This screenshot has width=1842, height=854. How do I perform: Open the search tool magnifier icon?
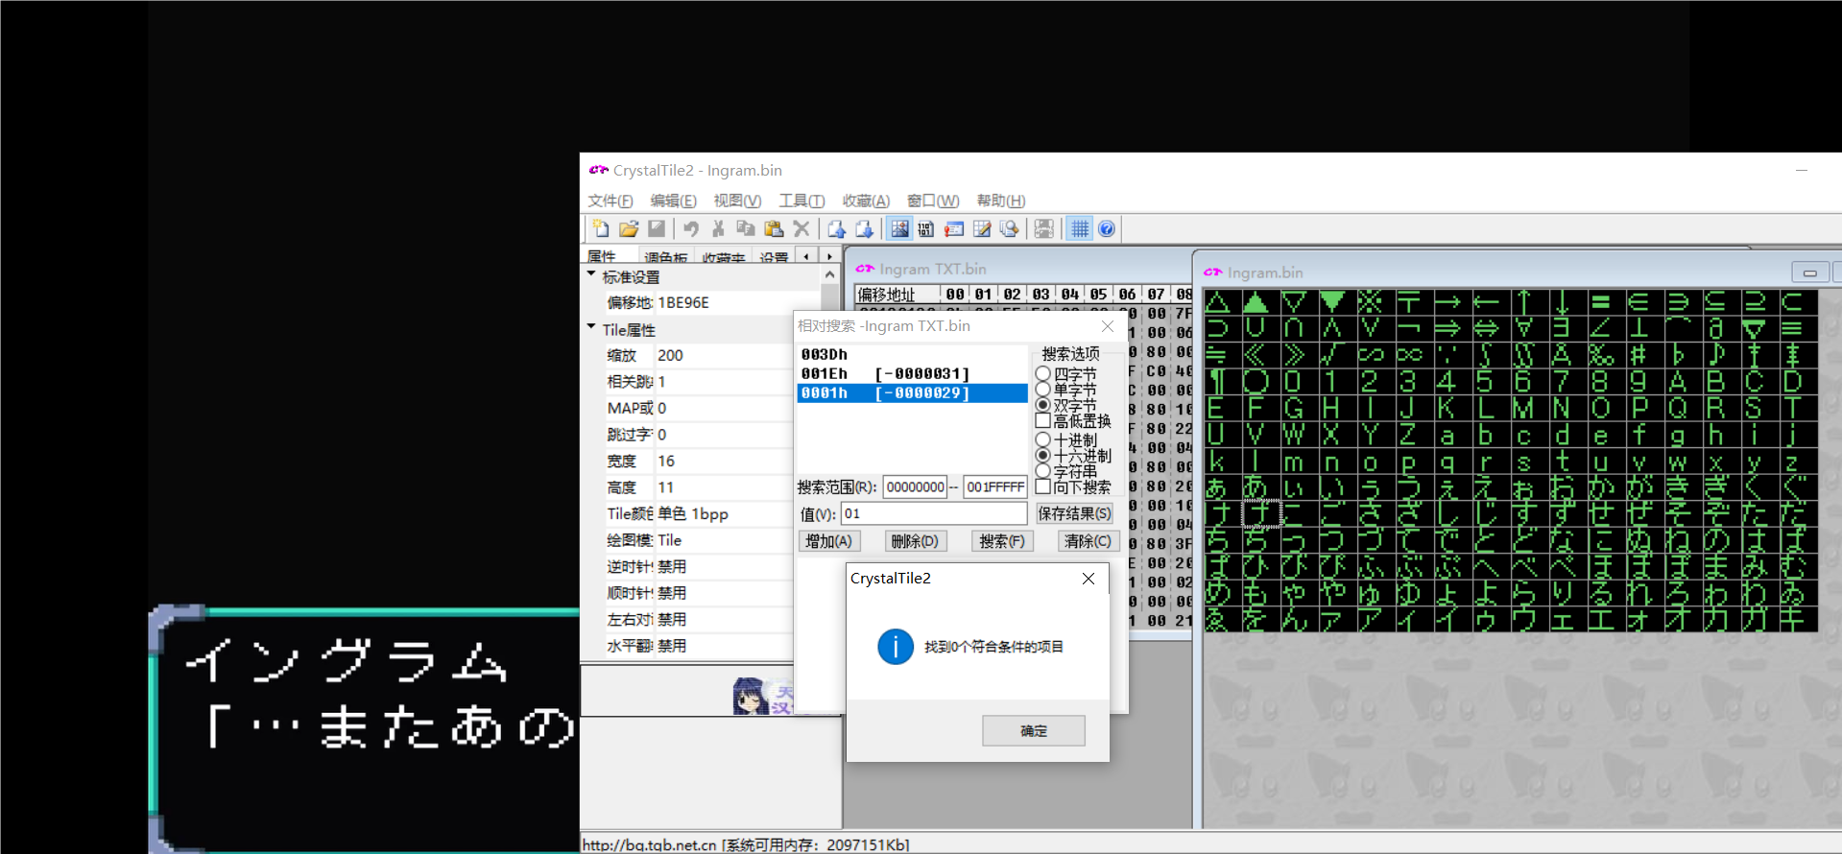tap(1009, 228)
